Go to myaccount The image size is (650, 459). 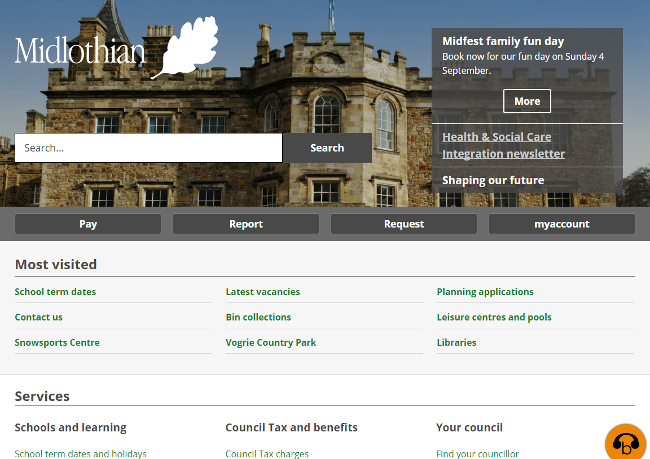pos(561,224)
